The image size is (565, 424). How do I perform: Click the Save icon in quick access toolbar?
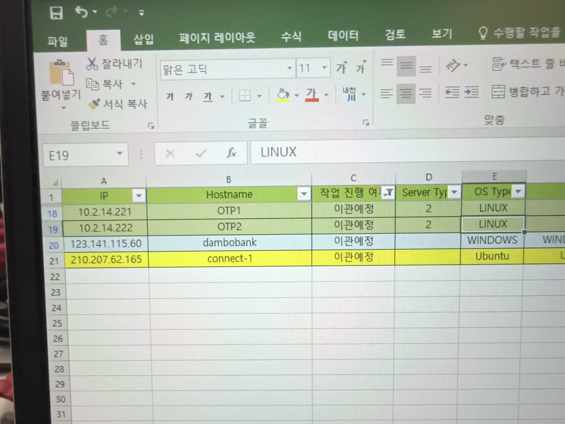pos(56,13)
